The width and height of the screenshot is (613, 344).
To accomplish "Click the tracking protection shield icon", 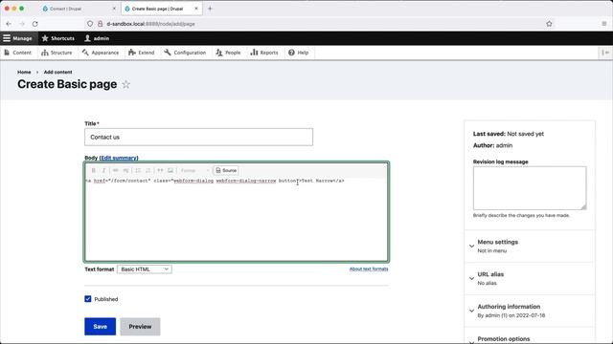I will point(90,24).
